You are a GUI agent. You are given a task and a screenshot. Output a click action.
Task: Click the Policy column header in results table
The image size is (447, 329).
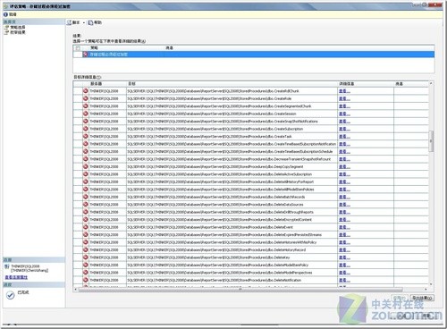click(x=126, y=47)
